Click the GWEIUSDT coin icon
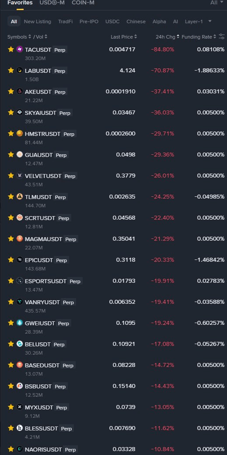 [19, 323]
